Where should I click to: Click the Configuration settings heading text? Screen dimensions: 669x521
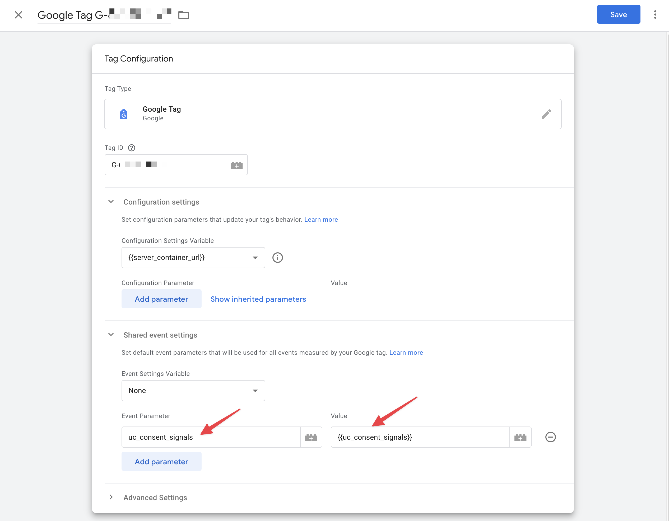pos(161,202)
